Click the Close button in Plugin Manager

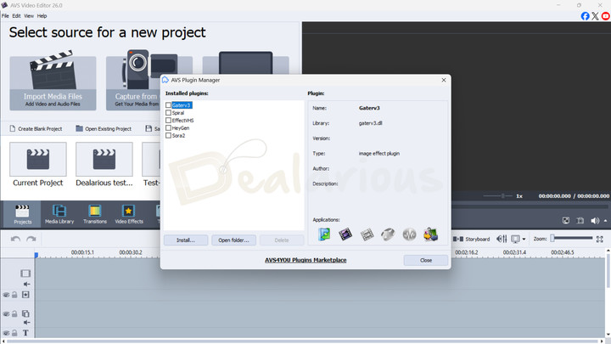point(425,260)
